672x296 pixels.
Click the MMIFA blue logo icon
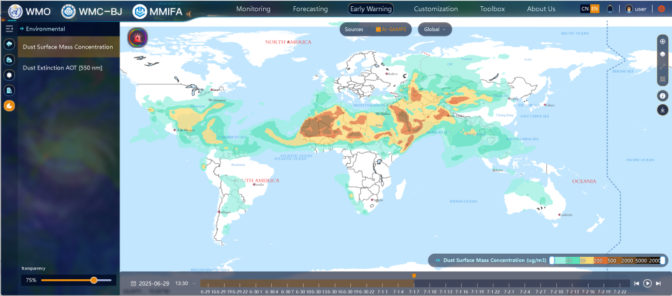point(139,11)
